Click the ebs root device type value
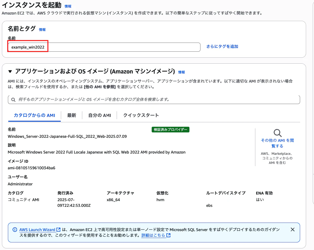This screenshot has width=314, height=250. coord(209,205)
